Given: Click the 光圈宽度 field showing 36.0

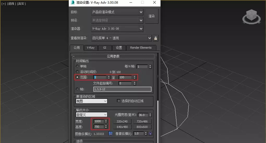Looking at the screenshot, I should (143, 115).
